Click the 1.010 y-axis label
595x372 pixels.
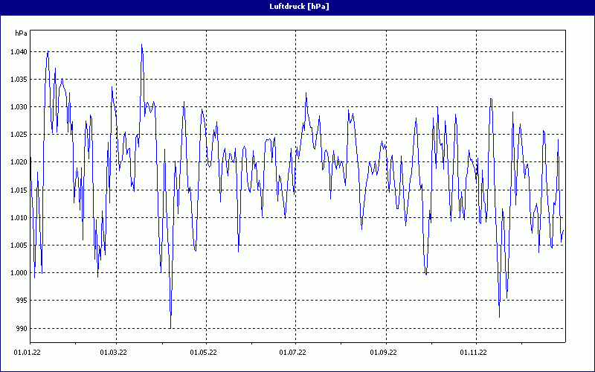19,218
